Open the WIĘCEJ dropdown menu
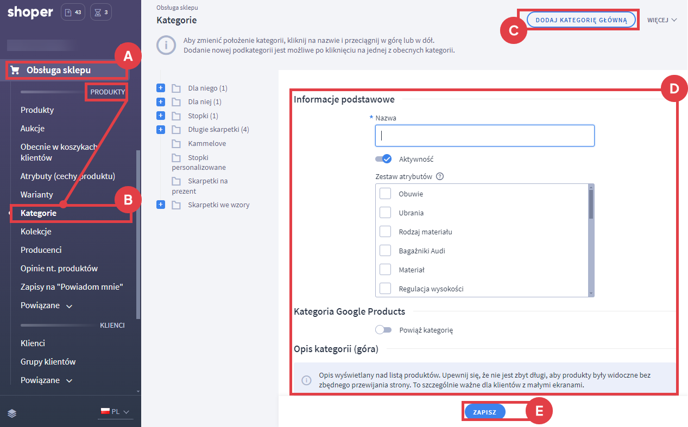 662,20
